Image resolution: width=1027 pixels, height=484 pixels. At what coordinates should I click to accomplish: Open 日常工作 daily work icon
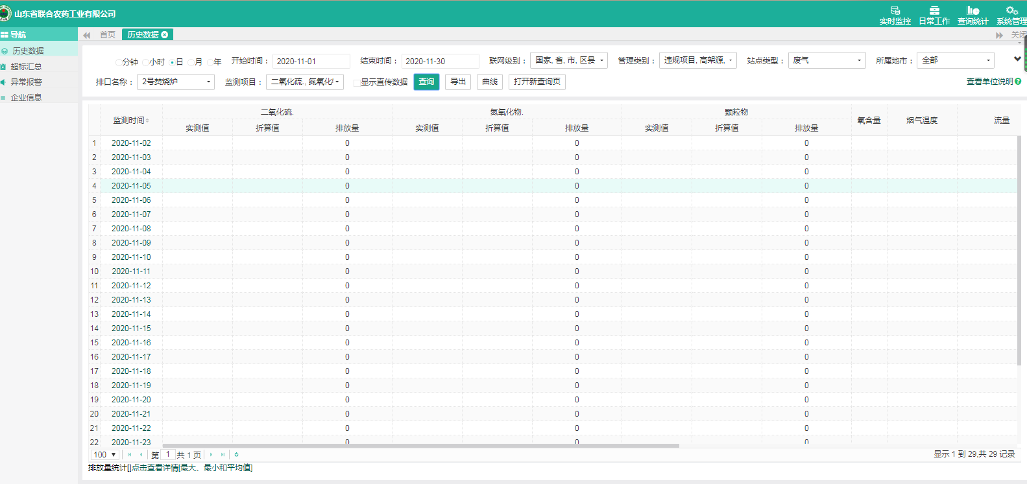(x=934, y=11)
